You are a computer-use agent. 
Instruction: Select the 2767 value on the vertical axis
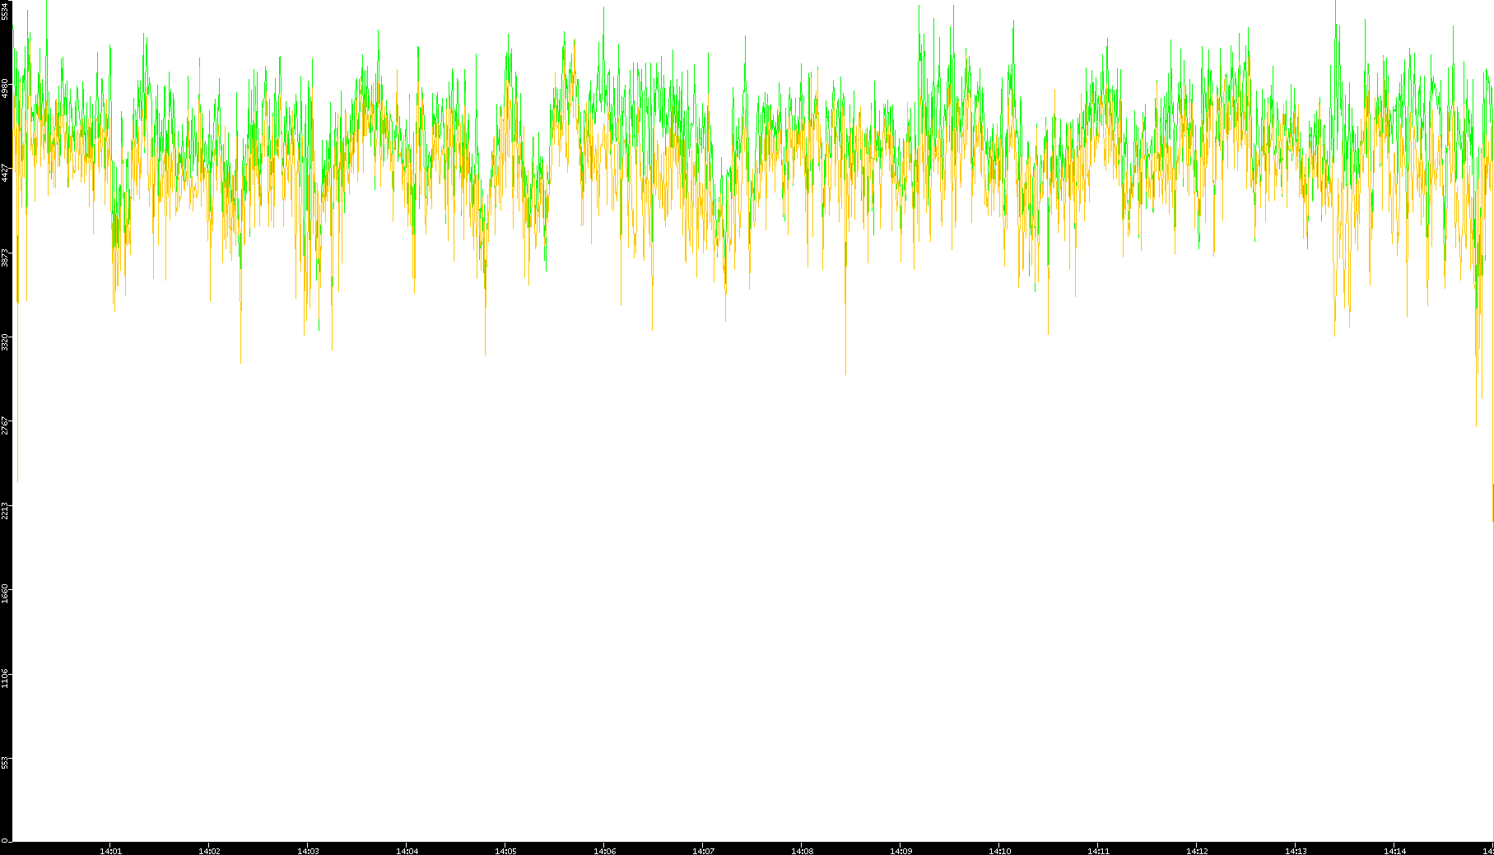point(6,425)
